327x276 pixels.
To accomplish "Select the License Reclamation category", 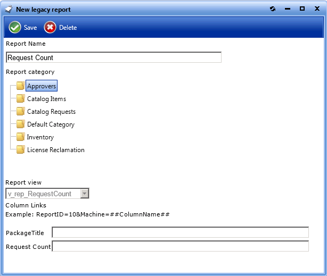I will (56, 150).
